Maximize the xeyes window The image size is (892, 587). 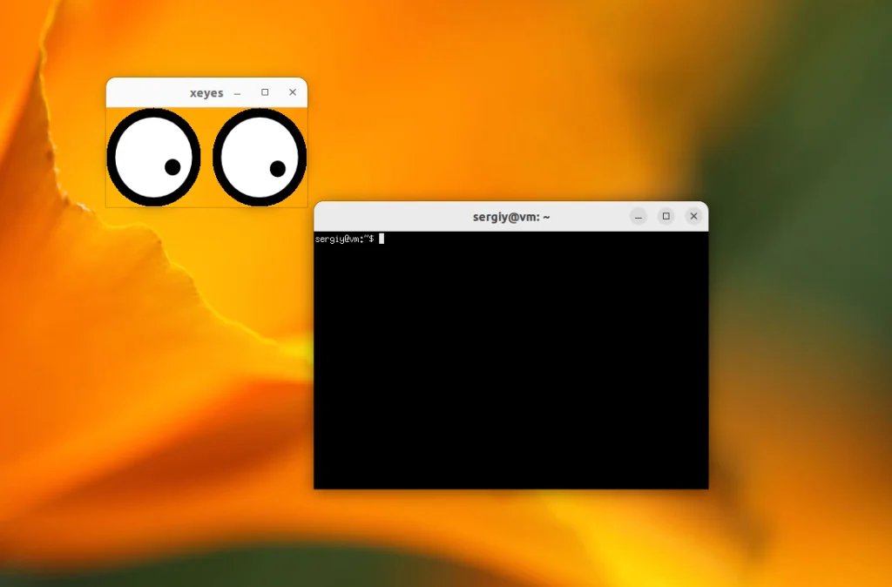click(x=264, y=92)
